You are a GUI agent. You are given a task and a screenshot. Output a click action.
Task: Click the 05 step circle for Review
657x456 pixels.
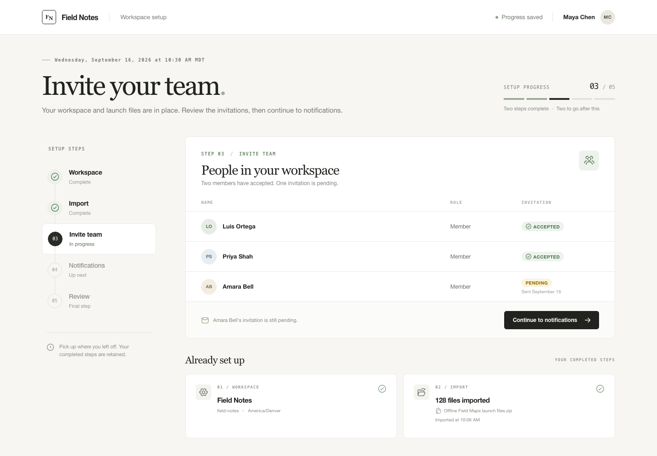[55, 301]
